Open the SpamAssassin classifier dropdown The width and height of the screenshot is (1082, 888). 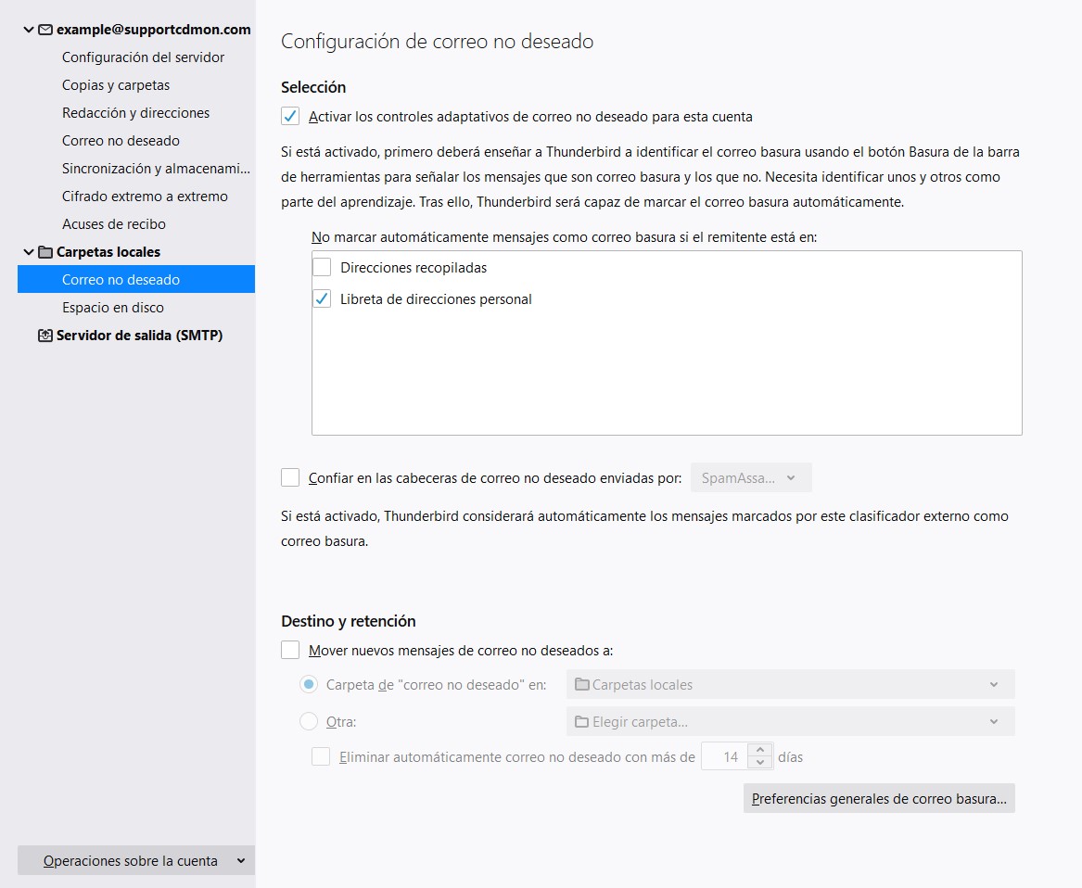click(751, 478)
